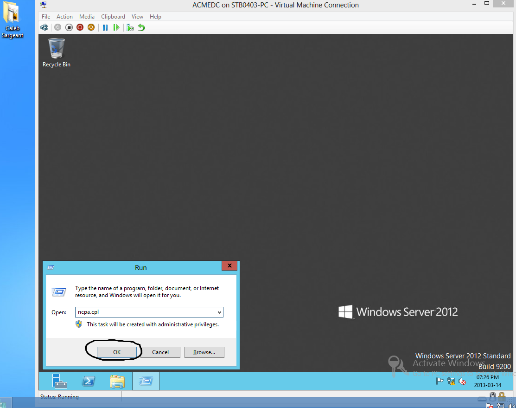The width and height of the screenshot is (516, 408).
Task: Open the Media menu
Action: 87,17
